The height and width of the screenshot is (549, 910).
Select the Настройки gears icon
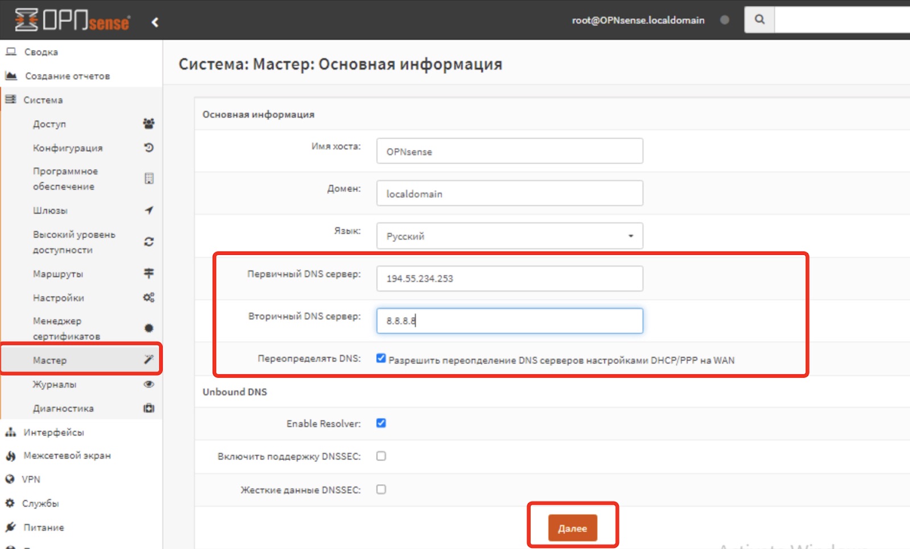pos(148,297)
